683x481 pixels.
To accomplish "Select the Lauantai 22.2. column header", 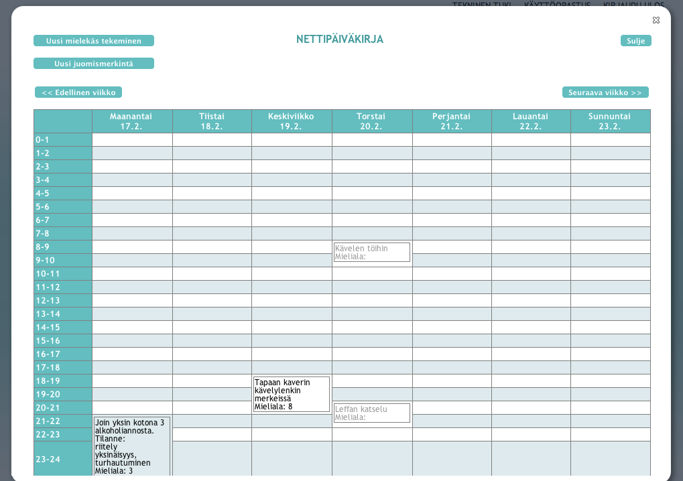I will coord(531,121).
